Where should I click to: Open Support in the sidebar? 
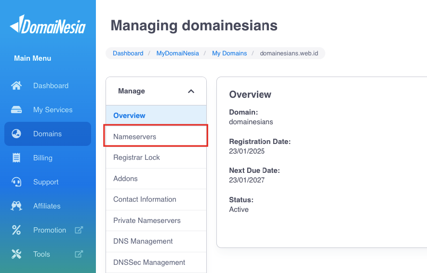point(48,182)
